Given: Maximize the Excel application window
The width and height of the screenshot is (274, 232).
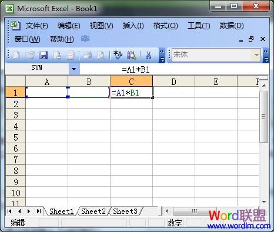Looking at the screenshot, I should 234,6.
